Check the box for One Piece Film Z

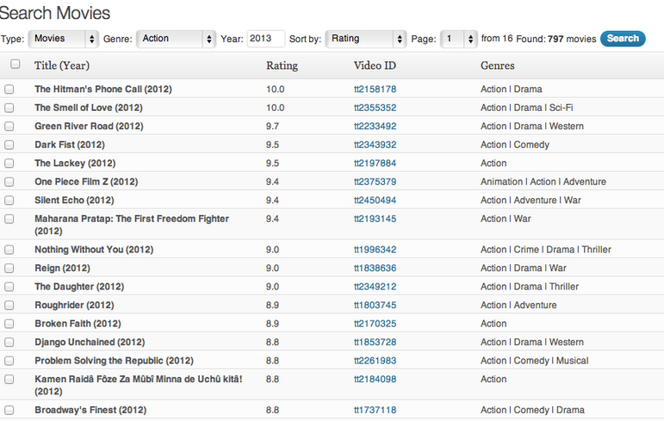pos(9,182)
